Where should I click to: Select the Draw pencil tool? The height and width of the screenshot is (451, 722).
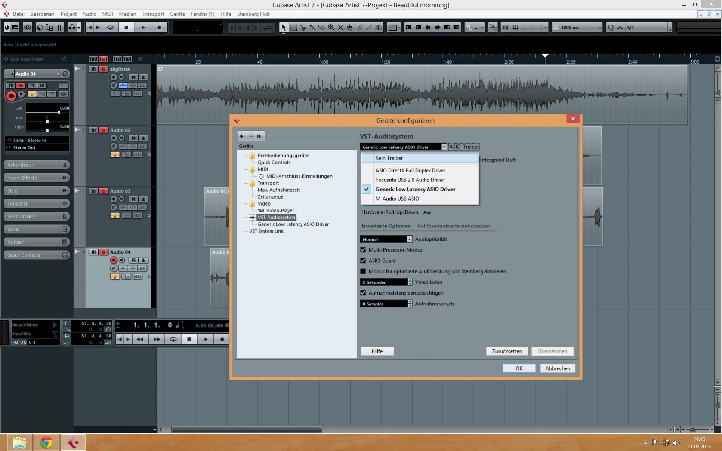click(x=360, y=28)
